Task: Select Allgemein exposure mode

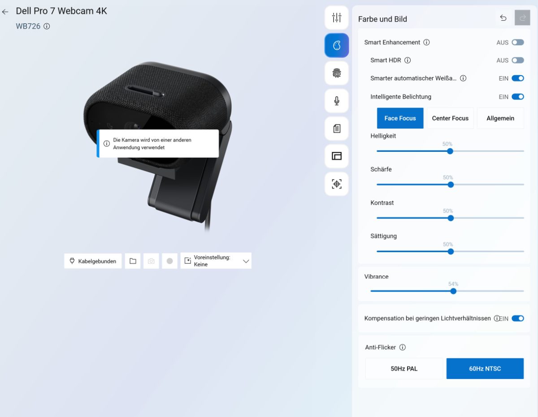Action: pyautogui.click(x=500, y=118)
